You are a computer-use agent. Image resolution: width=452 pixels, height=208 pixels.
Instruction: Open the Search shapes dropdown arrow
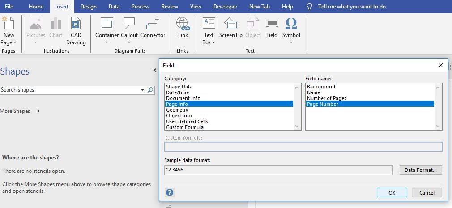pos(142,90)
